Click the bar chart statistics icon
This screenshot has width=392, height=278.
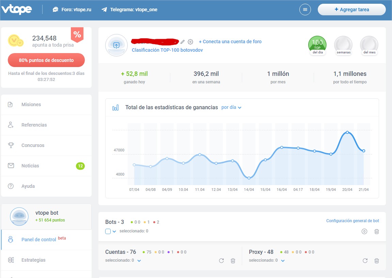click(115, 108)
